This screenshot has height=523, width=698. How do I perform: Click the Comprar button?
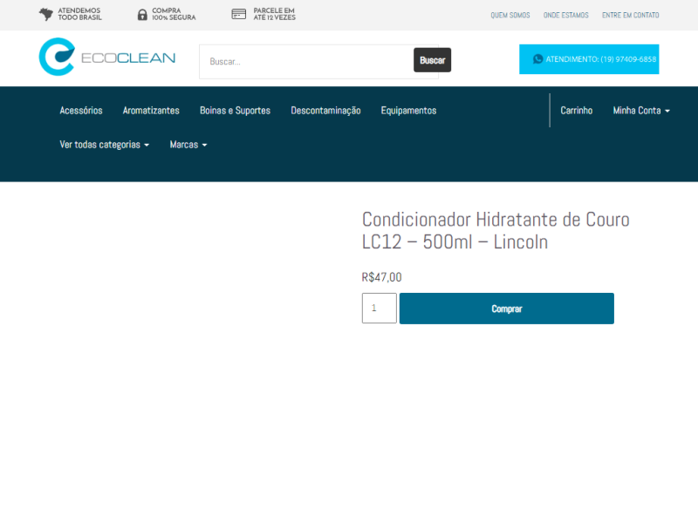pos(507,309)
